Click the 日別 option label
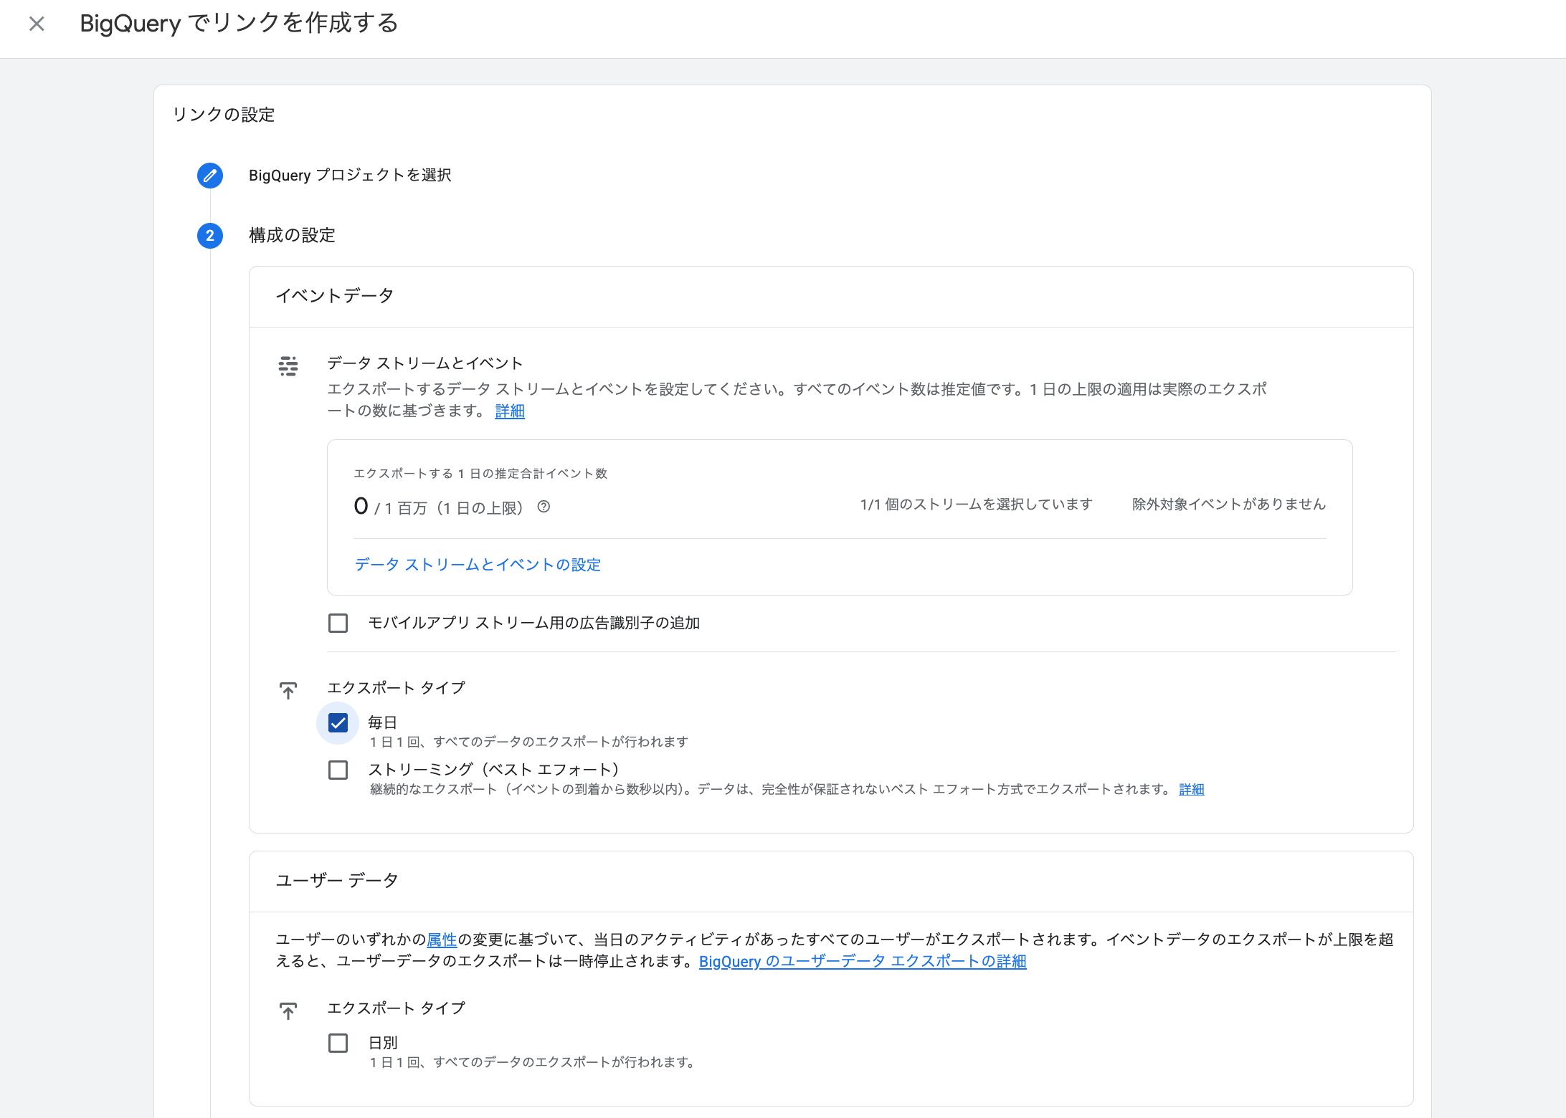1566x1118 pixels. [383, 1043]
